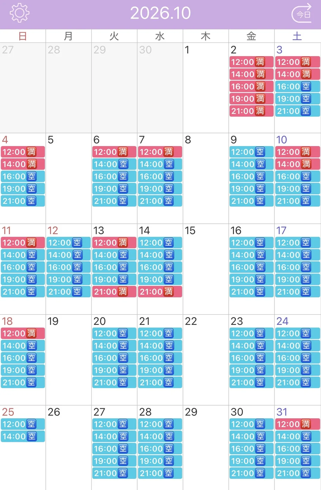Tap the 12:00 full slot on October 31
Image resolution: width=321 pixels, height=490 pixels.
point(298,424)
